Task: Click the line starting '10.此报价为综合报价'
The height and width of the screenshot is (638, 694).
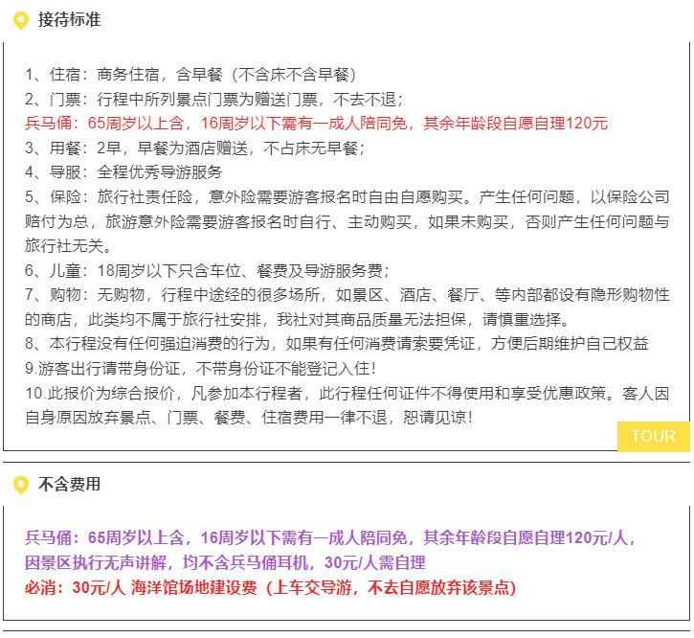Action: [347, 394]
